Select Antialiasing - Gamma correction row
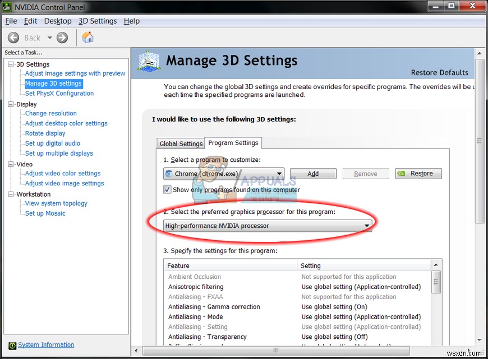488x359 pixels. (297, 307)
